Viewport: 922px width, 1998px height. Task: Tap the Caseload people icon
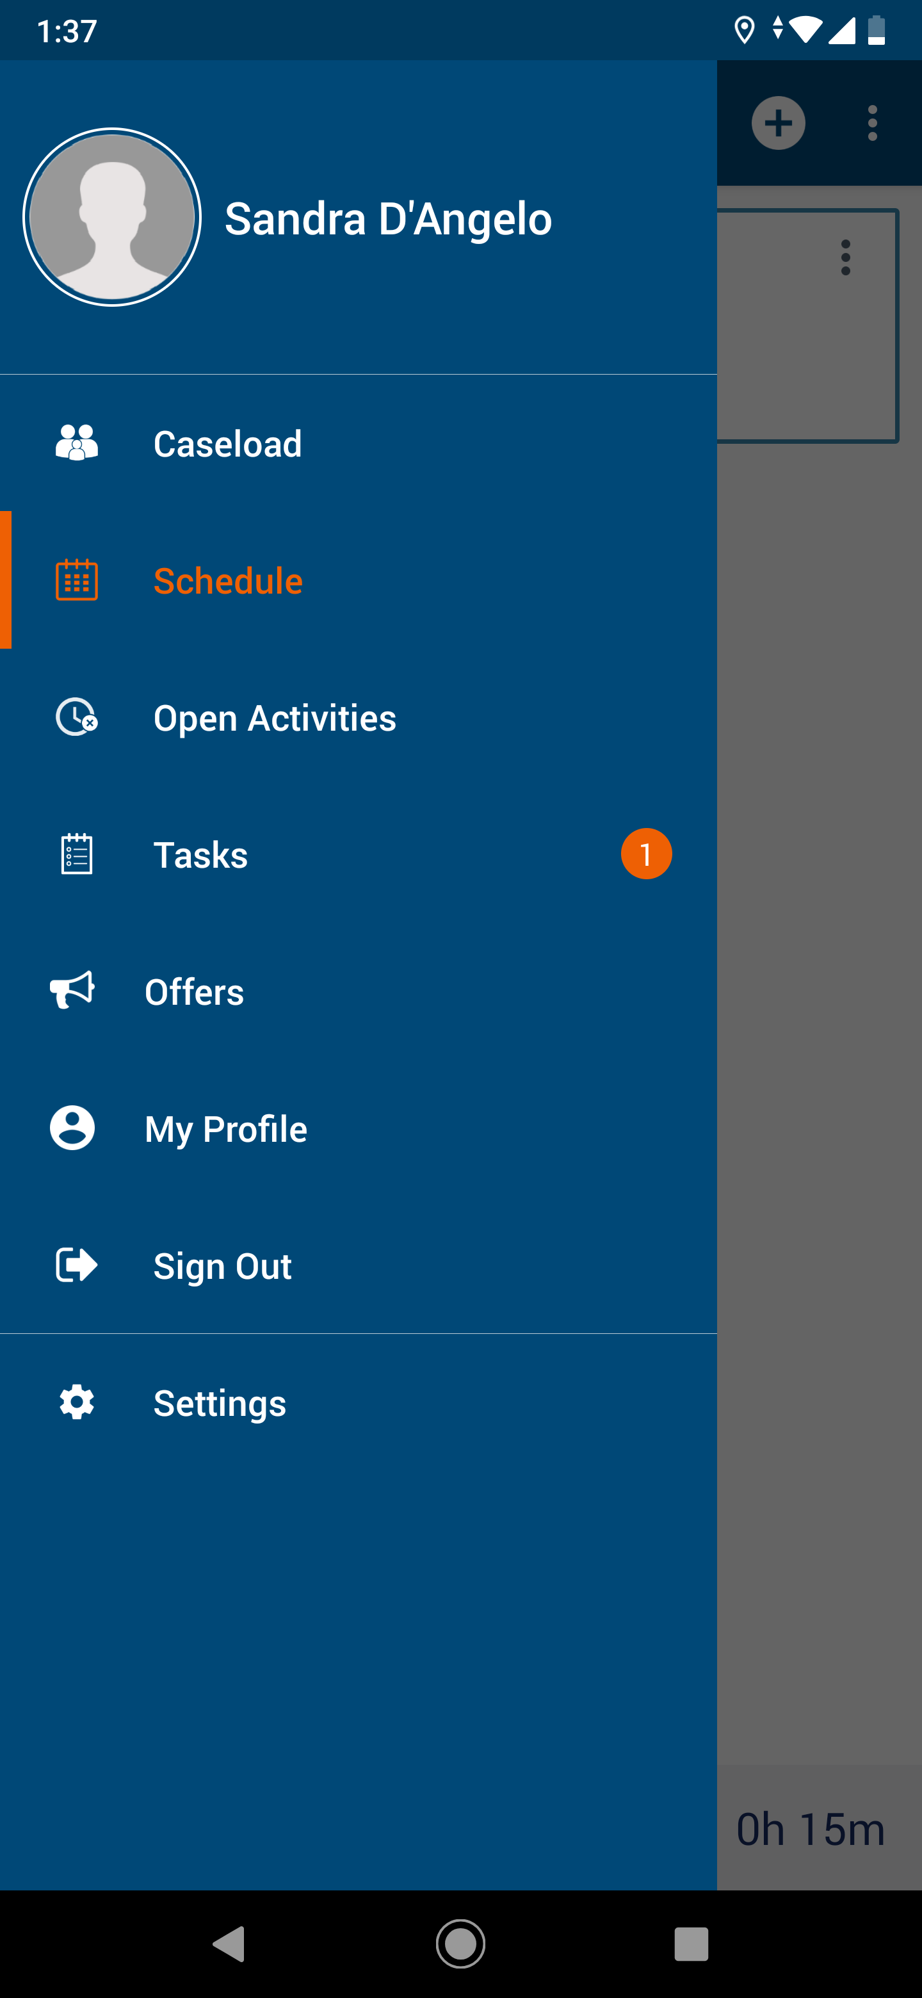click(77, 443)
